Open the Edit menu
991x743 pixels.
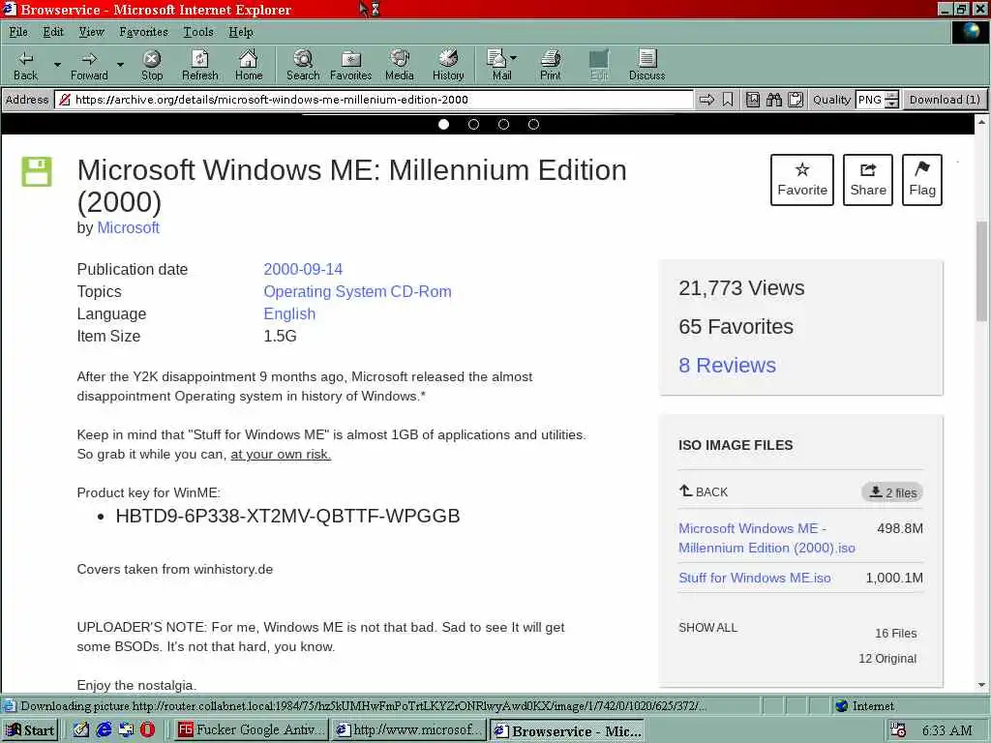[x=53, y=32]
